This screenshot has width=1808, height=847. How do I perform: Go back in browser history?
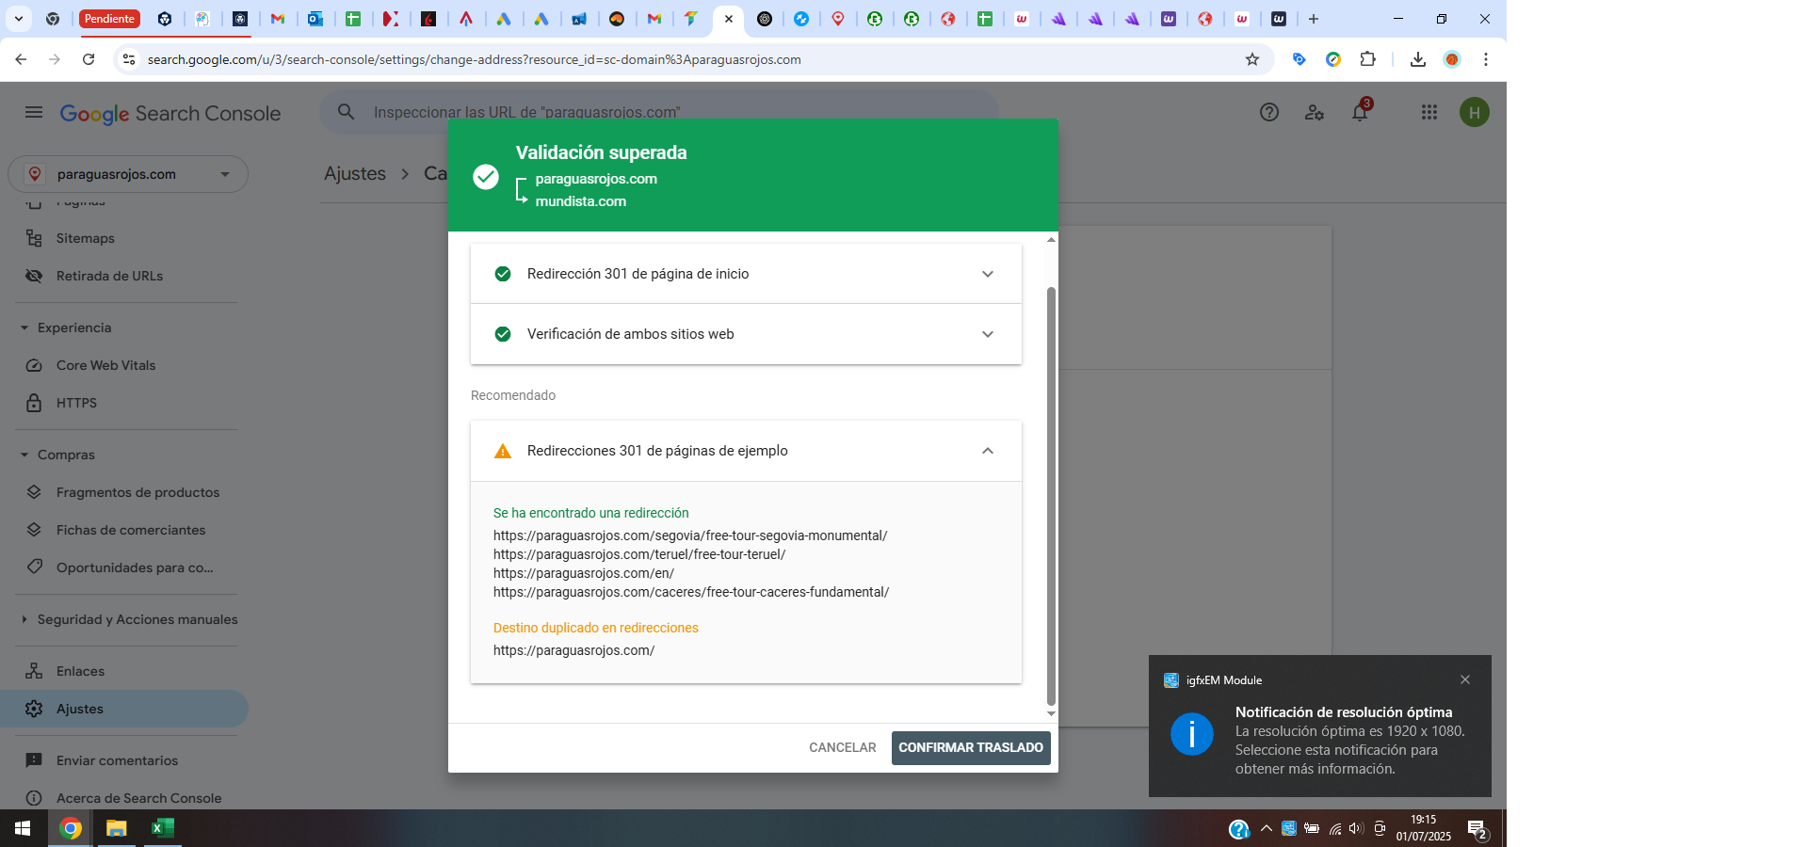pos(21,59)
